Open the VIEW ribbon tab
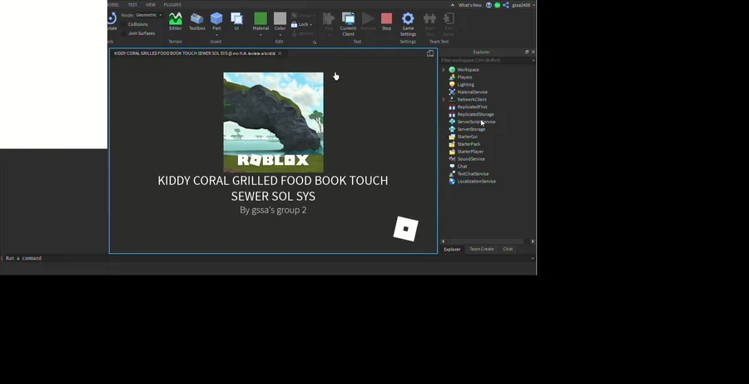The width and height of the screenshot is (749, 384). pyautogui.click(x=151, y=5)
